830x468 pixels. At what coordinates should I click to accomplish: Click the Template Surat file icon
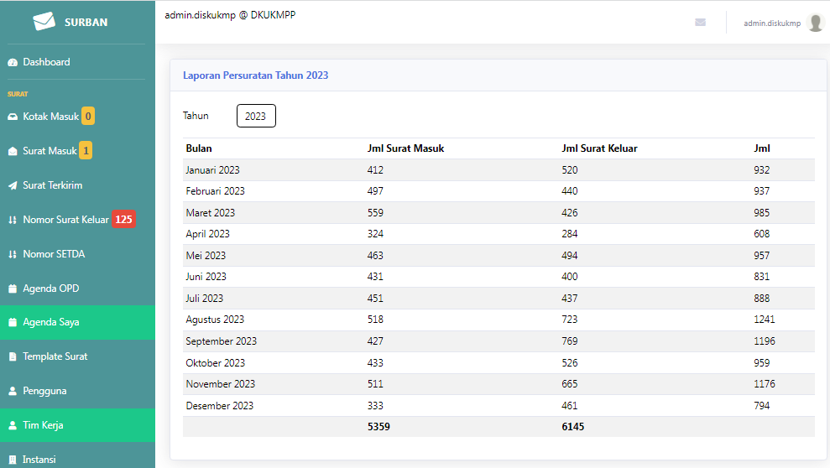point(13,357)
